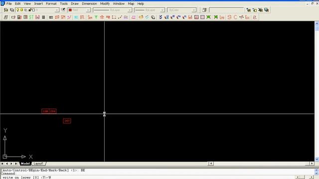Viewport: 319px width, 179px height.
Task: Click the last-tab navigation arrow
Action: 16,164
